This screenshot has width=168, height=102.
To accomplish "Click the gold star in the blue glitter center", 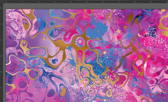I will click(x=105, y=53).
